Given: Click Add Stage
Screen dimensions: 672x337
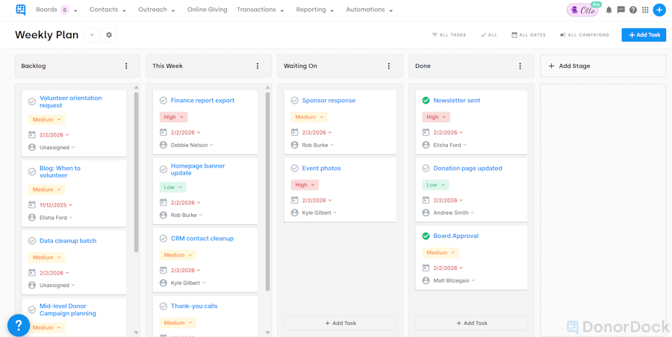Looking at the screenshot, I should pyautogui.click(x=603, y=66).
